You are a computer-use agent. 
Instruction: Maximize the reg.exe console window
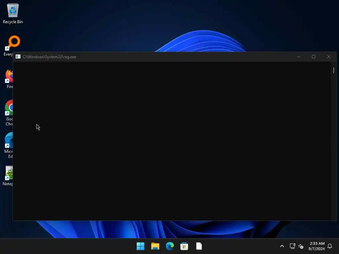[x=314, y=57]
